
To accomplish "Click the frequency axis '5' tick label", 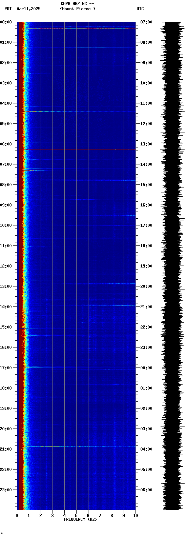I will pos(76,516).
